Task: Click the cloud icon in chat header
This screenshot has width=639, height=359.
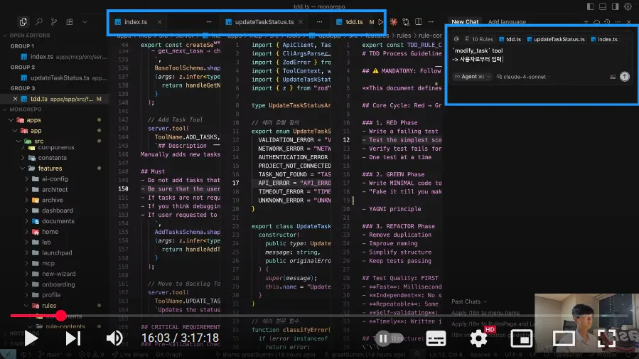Action: coord(596,22)
